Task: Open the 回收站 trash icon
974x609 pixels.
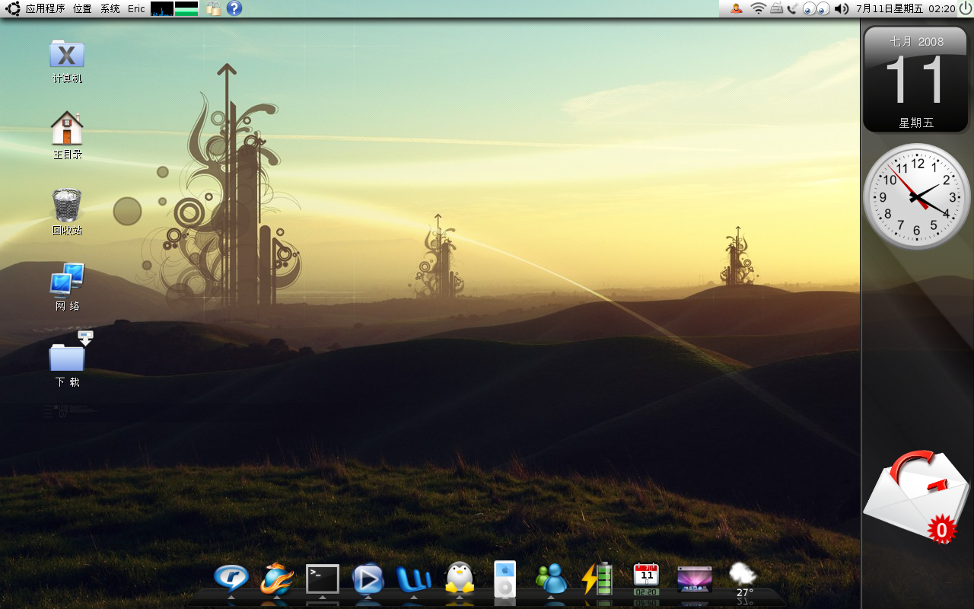Action: point(67,212)
